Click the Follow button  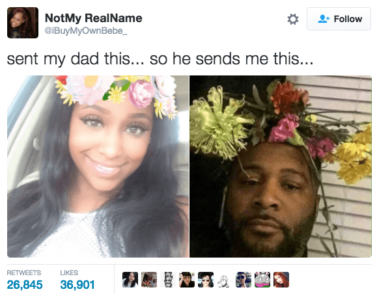tap(339, 19)
